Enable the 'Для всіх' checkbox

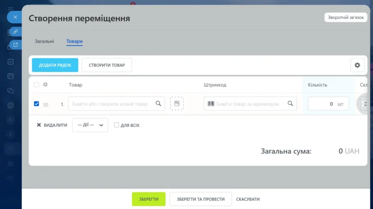click(x=117, y=125)
